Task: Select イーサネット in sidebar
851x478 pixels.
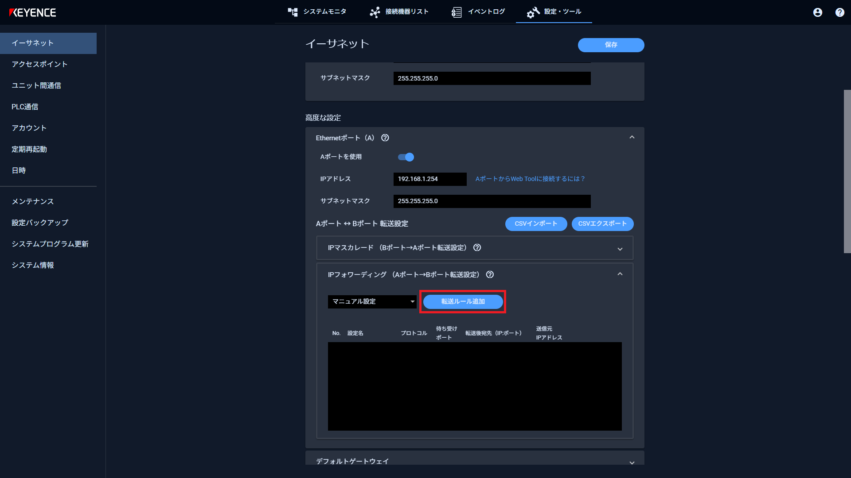Action: [x=48, y=43]
